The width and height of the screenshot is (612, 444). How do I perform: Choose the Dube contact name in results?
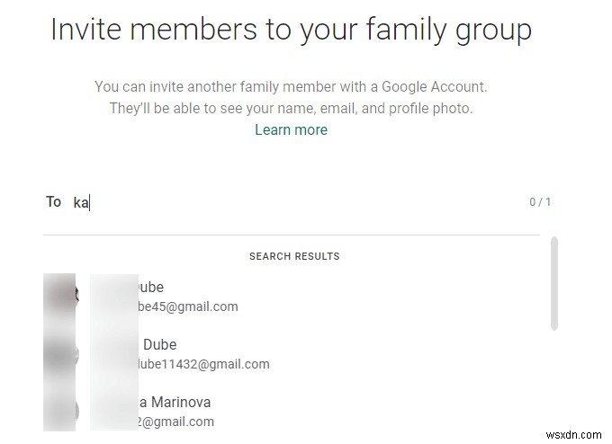(x=159, y=344)
